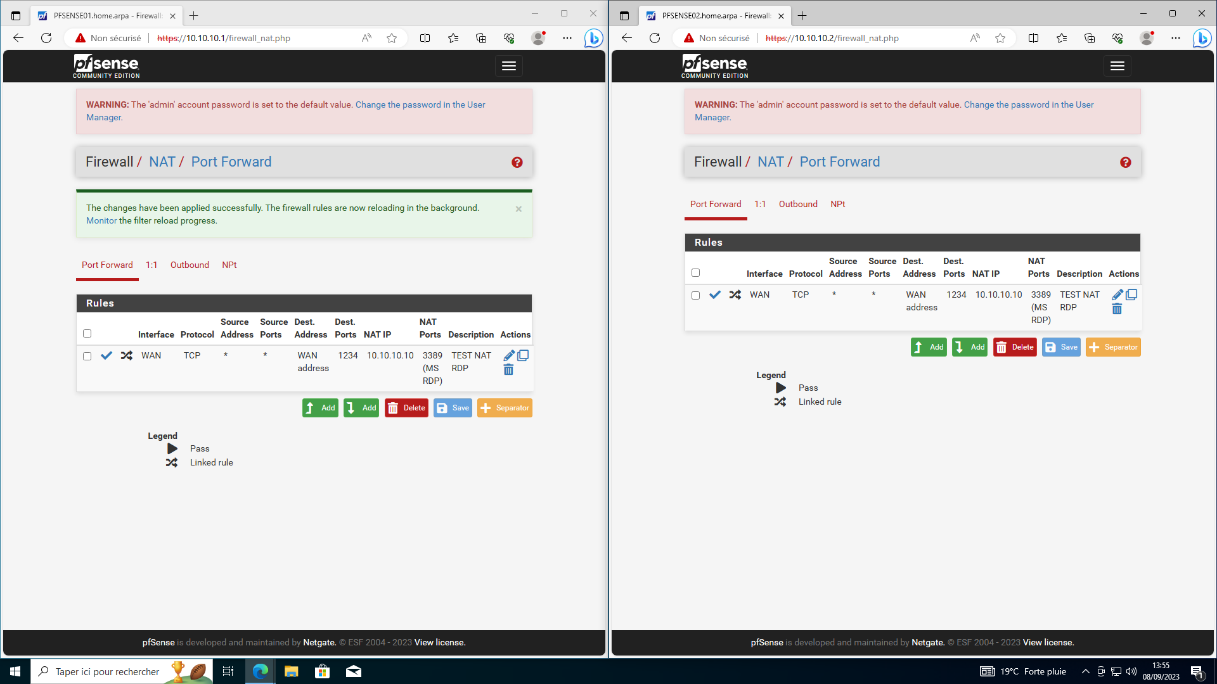Expand hamburger menu on PFSENSE02 navbar
The image size is (1217, 684).
[x=1117, y=66]
